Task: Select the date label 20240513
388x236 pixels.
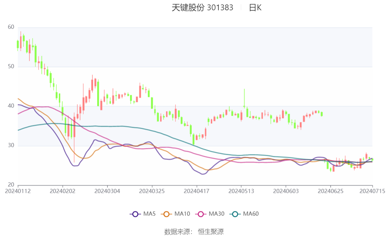Action: pyautogui.click(x=241, y=191)
